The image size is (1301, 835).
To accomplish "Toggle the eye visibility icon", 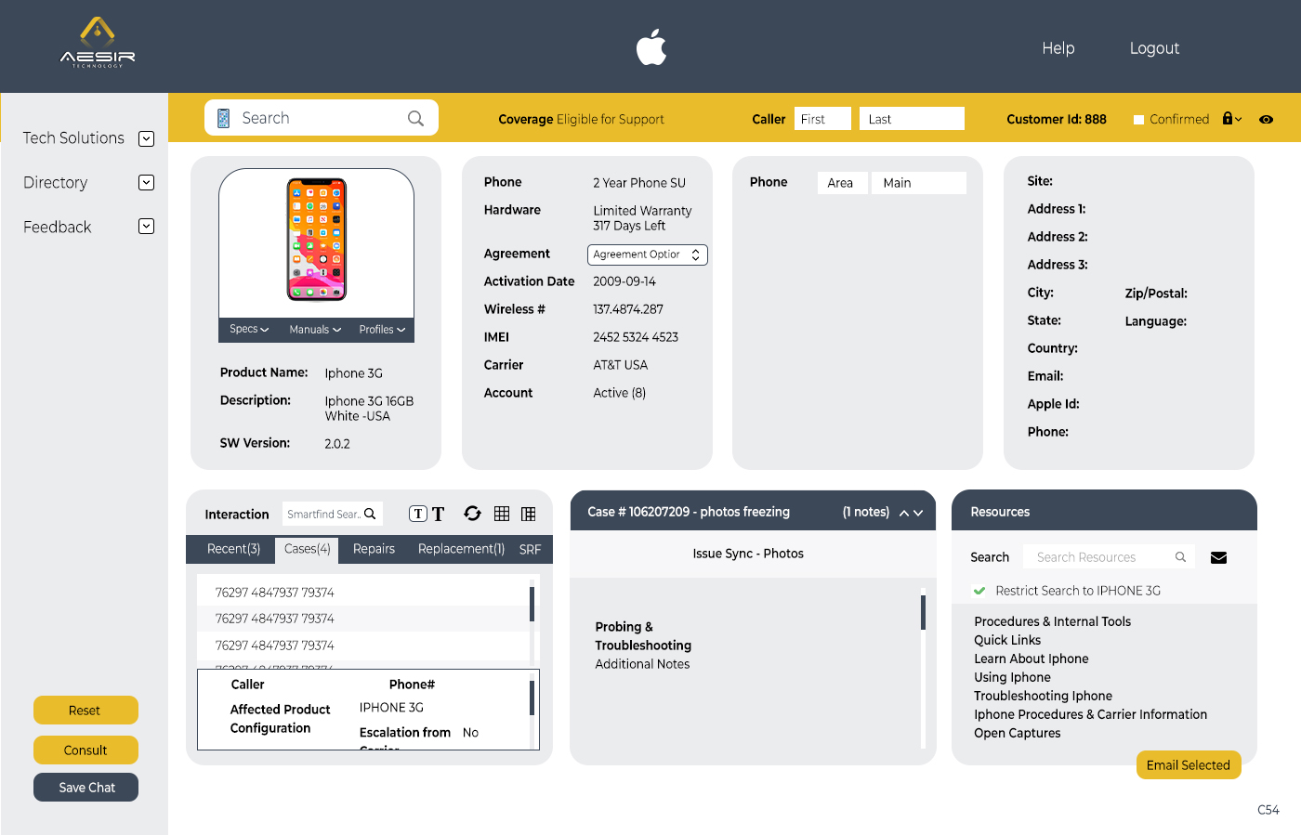I will tap(1266, 119).
